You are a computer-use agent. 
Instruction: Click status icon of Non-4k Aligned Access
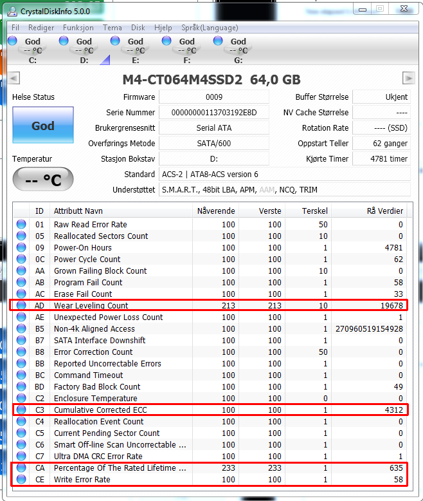click(x=21, y=329)
